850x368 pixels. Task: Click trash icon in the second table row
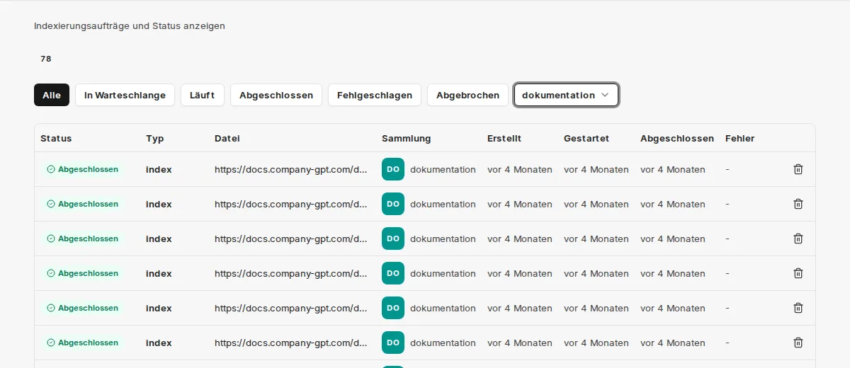click(798, 204)
